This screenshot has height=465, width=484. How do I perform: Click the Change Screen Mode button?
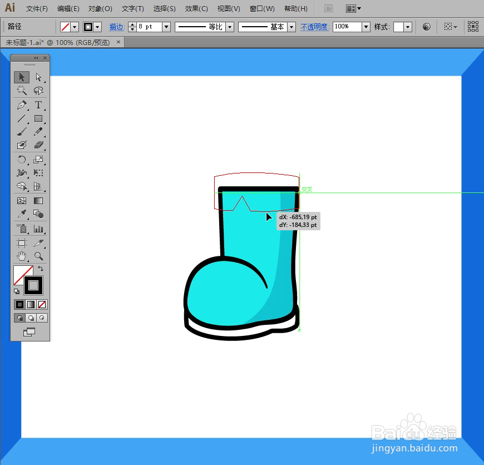[29, 332]
